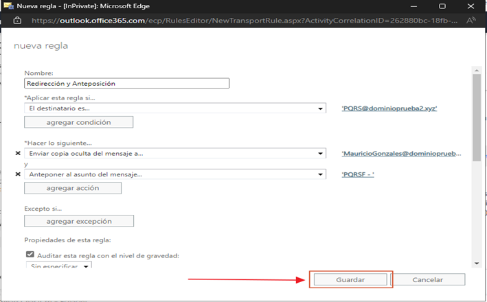Expand the 'Sin especificar' severity dropdown
This screenshot has height=302, width=487.
87,266
